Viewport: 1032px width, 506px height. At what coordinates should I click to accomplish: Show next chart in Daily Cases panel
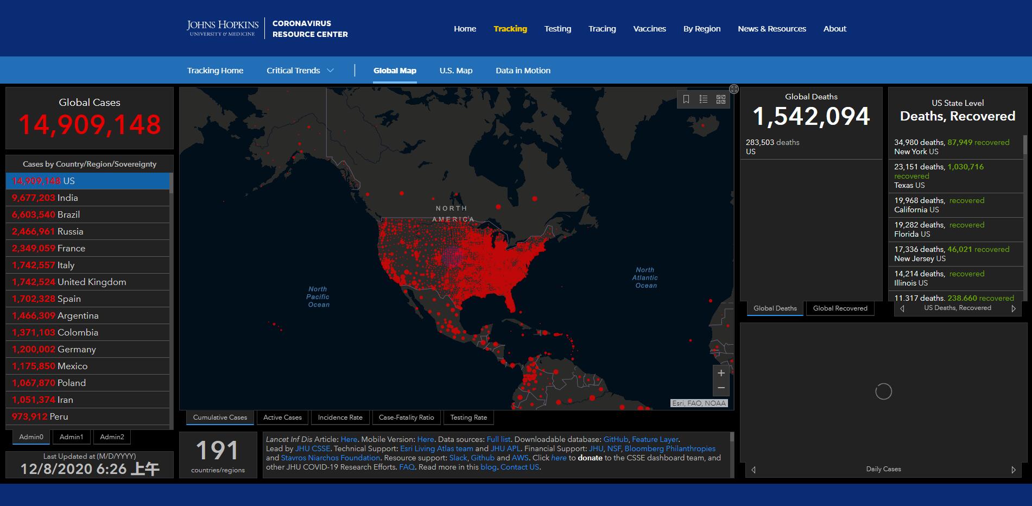pyautogui.click(x=1013, y=470)
